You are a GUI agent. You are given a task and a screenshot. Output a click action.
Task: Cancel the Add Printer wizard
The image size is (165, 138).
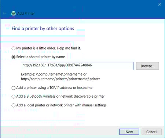point(151,132)
